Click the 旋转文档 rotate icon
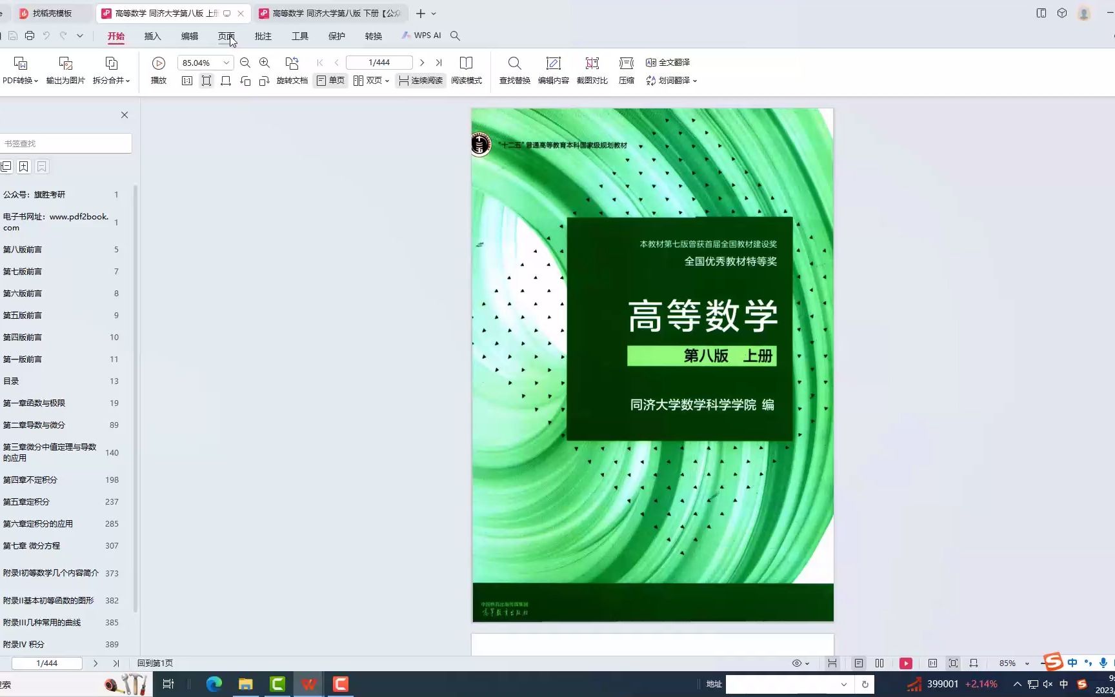 [292, 63]
